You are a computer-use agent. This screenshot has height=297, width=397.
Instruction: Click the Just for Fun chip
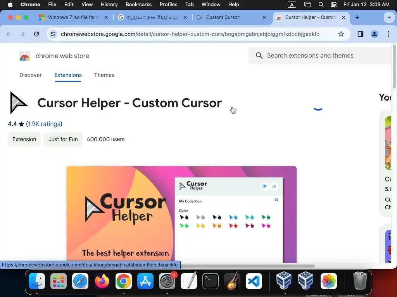tap(63, 139)
